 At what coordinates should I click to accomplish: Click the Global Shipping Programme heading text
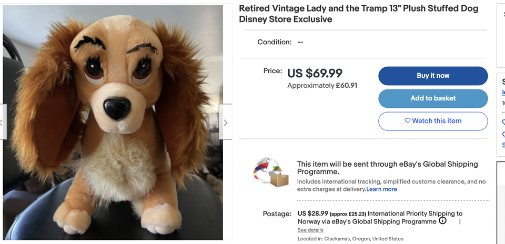pos(387,168)
